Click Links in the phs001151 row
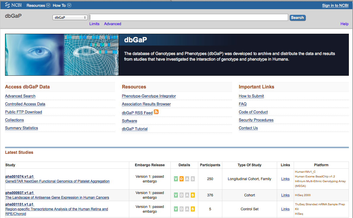This screenshot has height=218, width=353. pyautogui.click(x=285, y=209)
